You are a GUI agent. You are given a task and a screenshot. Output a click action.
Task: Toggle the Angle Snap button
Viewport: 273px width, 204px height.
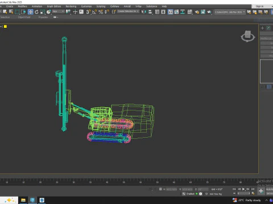(x=94, y=12)
